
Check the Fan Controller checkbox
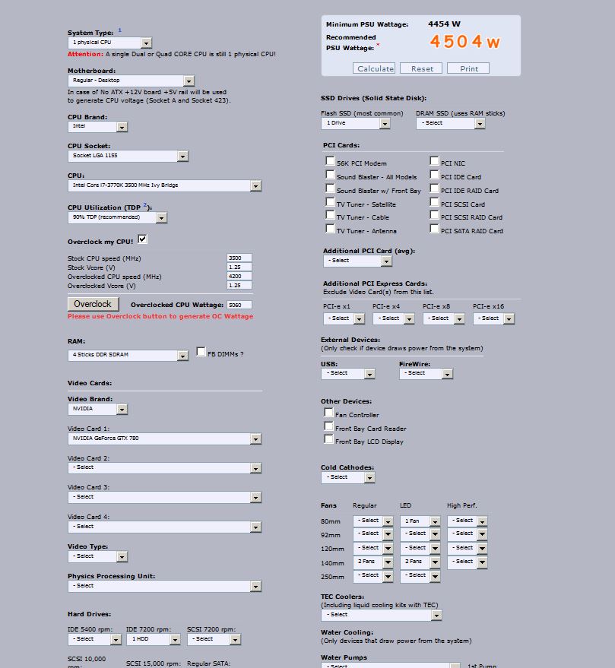point(328,412)
